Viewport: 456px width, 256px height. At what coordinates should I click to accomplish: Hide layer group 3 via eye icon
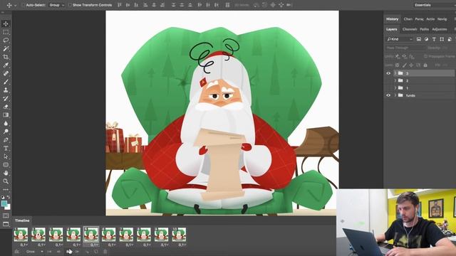tap(388, 73)
